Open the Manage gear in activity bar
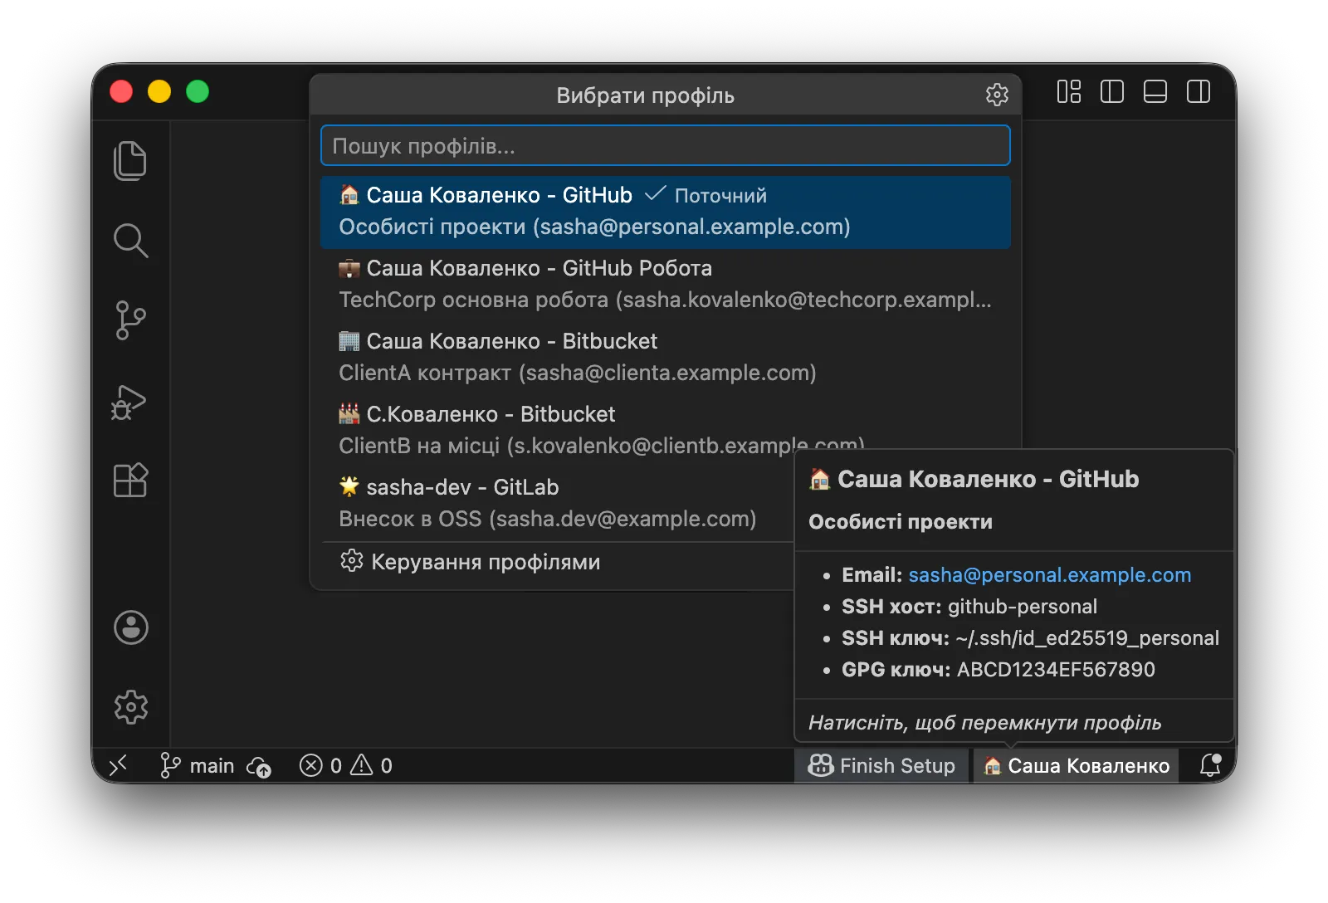 (130, 707)
